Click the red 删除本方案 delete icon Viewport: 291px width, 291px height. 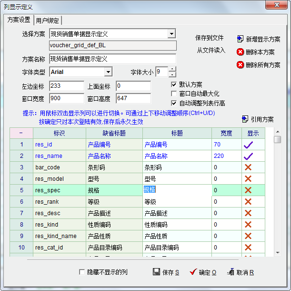coord(241,52)
